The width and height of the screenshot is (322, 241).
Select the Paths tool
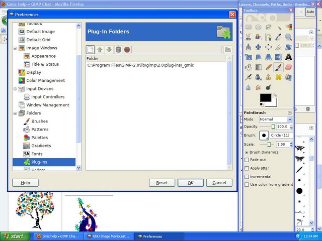(x=268, y=37)
